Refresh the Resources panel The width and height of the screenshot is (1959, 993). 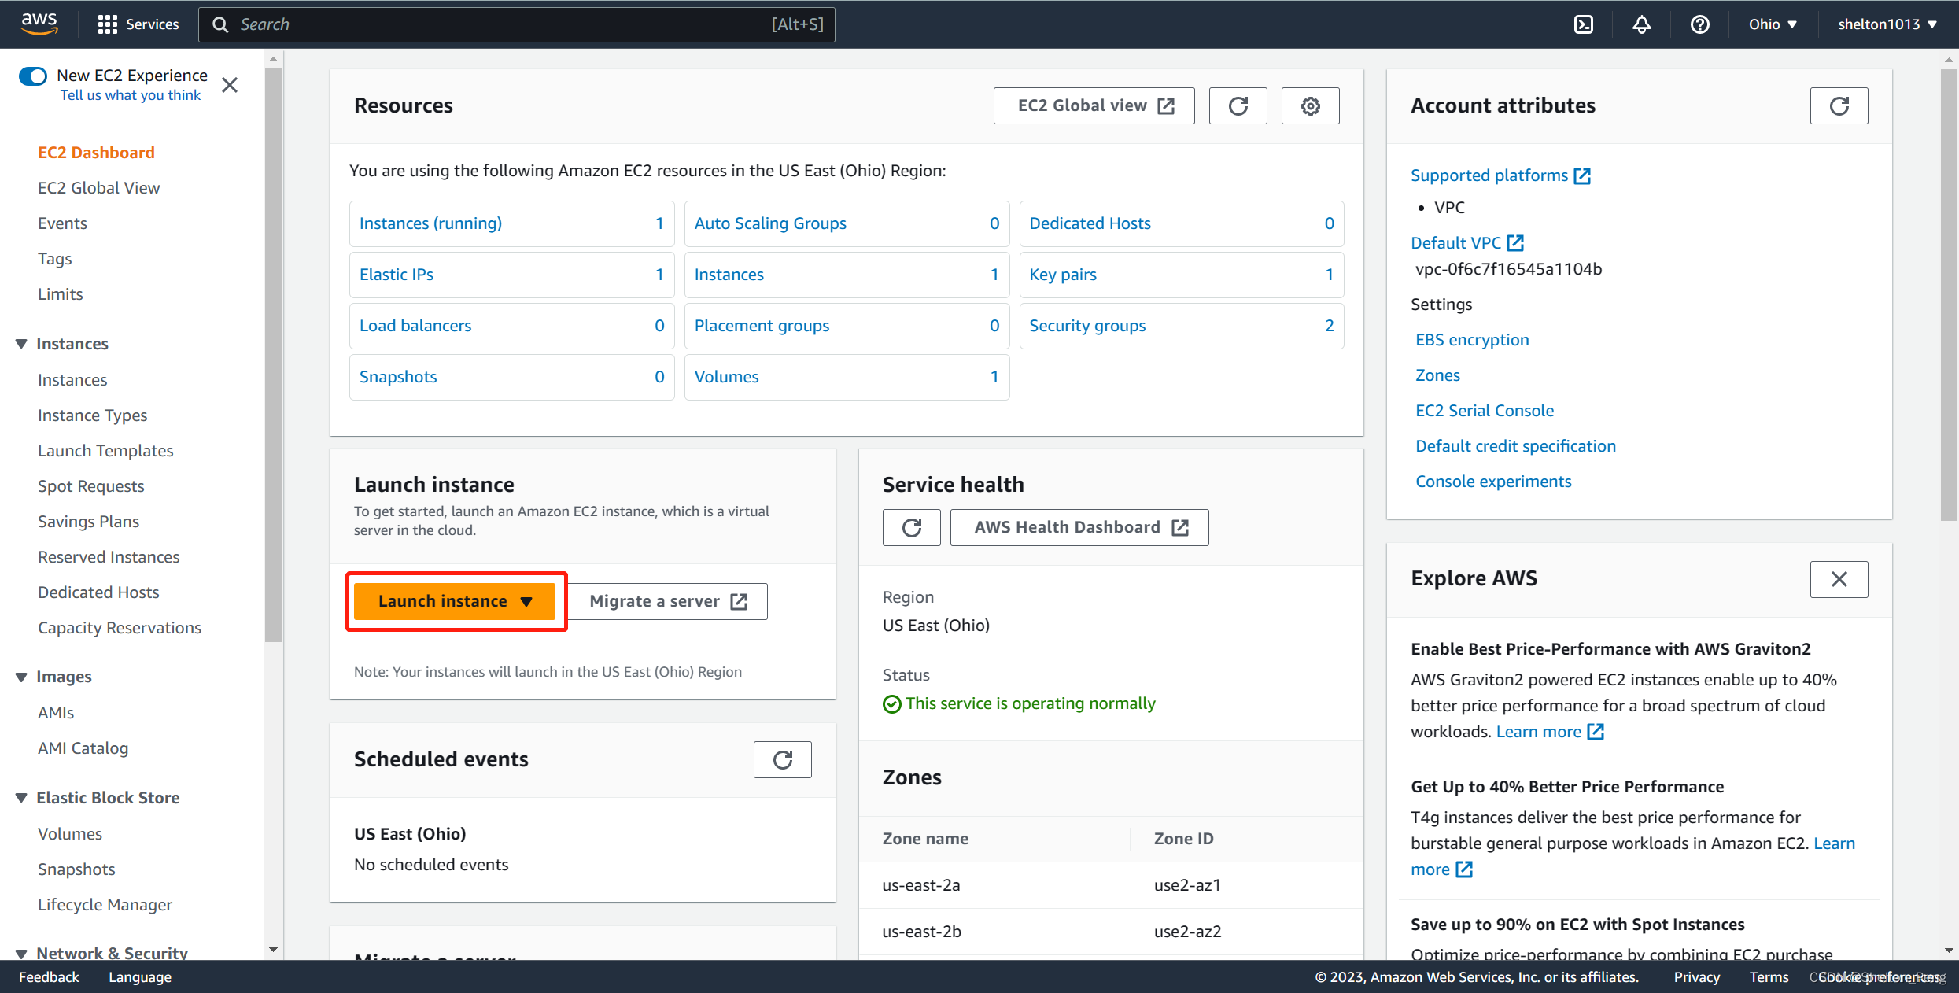pyautogui.click(x=1238, y=105)
